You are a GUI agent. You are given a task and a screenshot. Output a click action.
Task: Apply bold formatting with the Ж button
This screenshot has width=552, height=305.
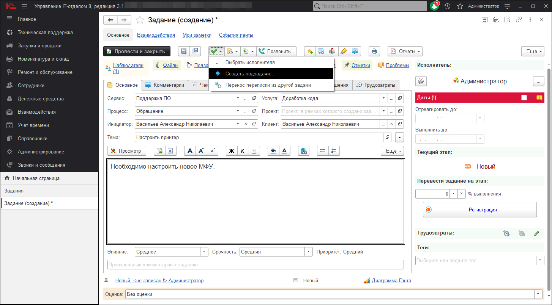click(231, 151)
